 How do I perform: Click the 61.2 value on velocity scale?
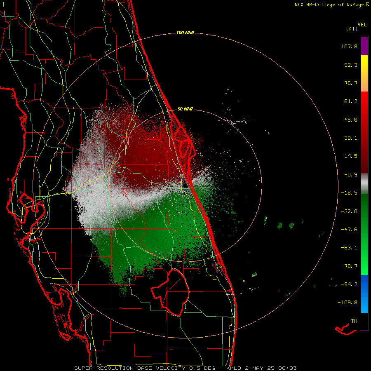tap(351, 101)
